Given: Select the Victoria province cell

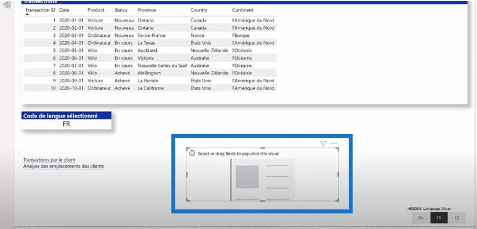Looking at the screenshot, I should [145, 58].
